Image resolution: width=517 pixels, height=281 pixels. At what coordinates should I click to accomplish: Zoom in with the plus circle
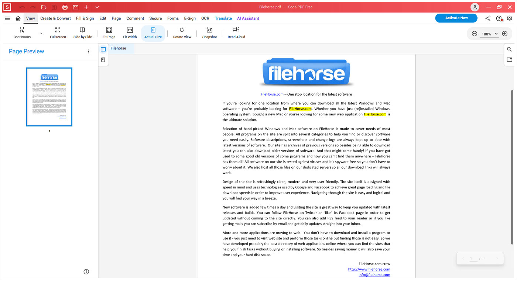[505, 34]
